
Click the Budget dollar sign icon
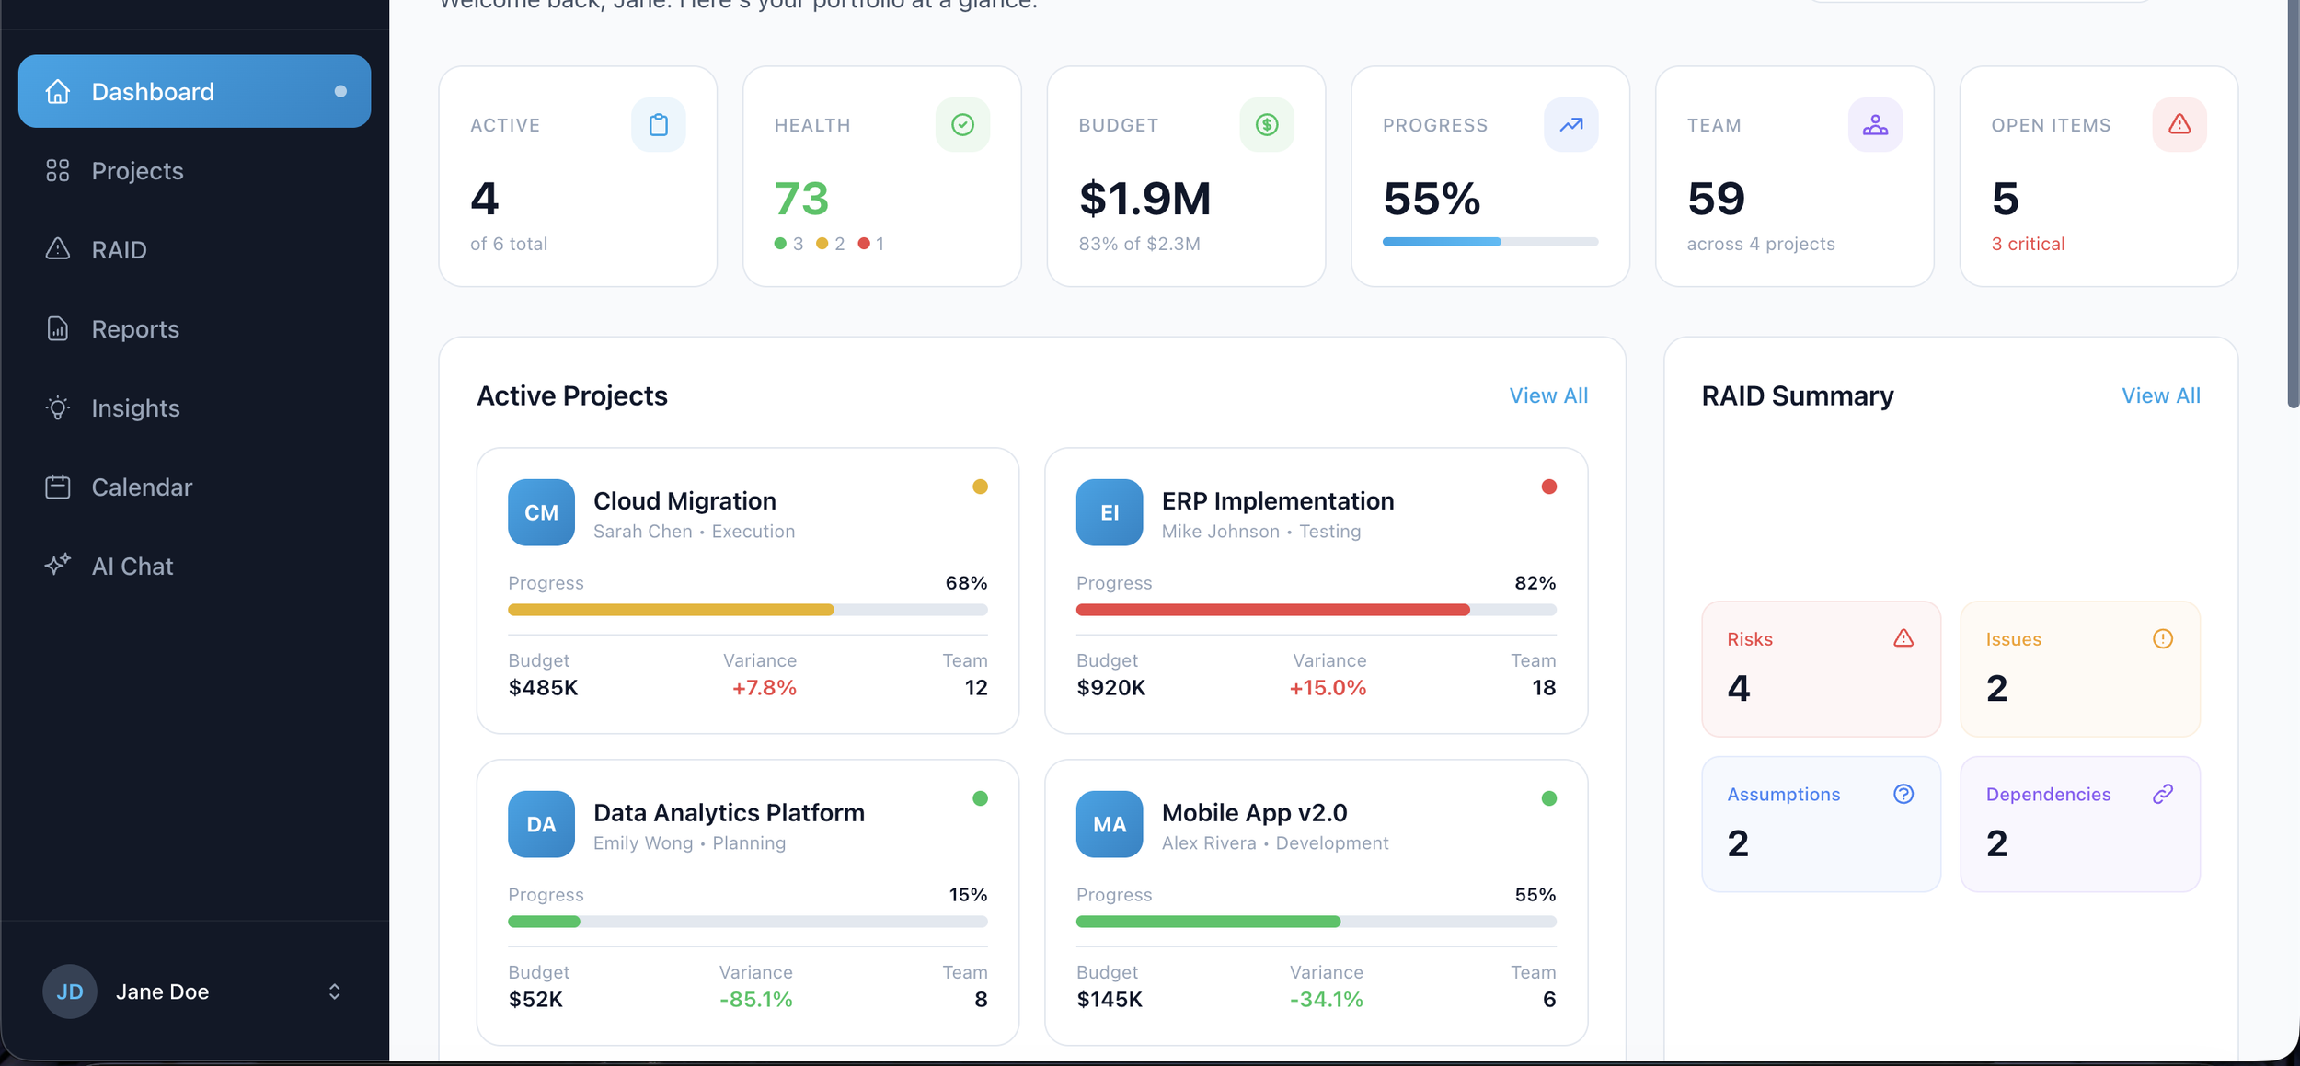pyautogui.click(x=1266, y=124)
